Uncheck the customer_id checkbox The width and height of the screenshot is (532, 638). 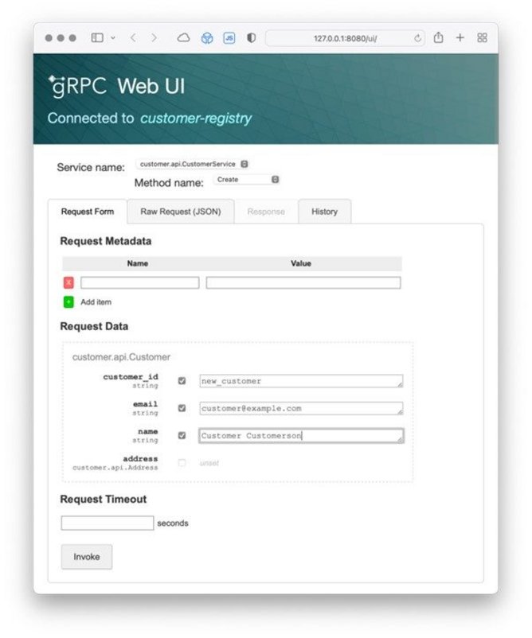pos(182,381)
